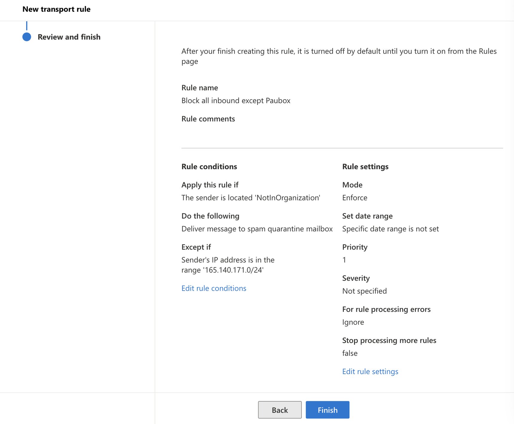Click the New transport rule title
The height and width of the screenshot is (424, 514).
pos(56,9)
